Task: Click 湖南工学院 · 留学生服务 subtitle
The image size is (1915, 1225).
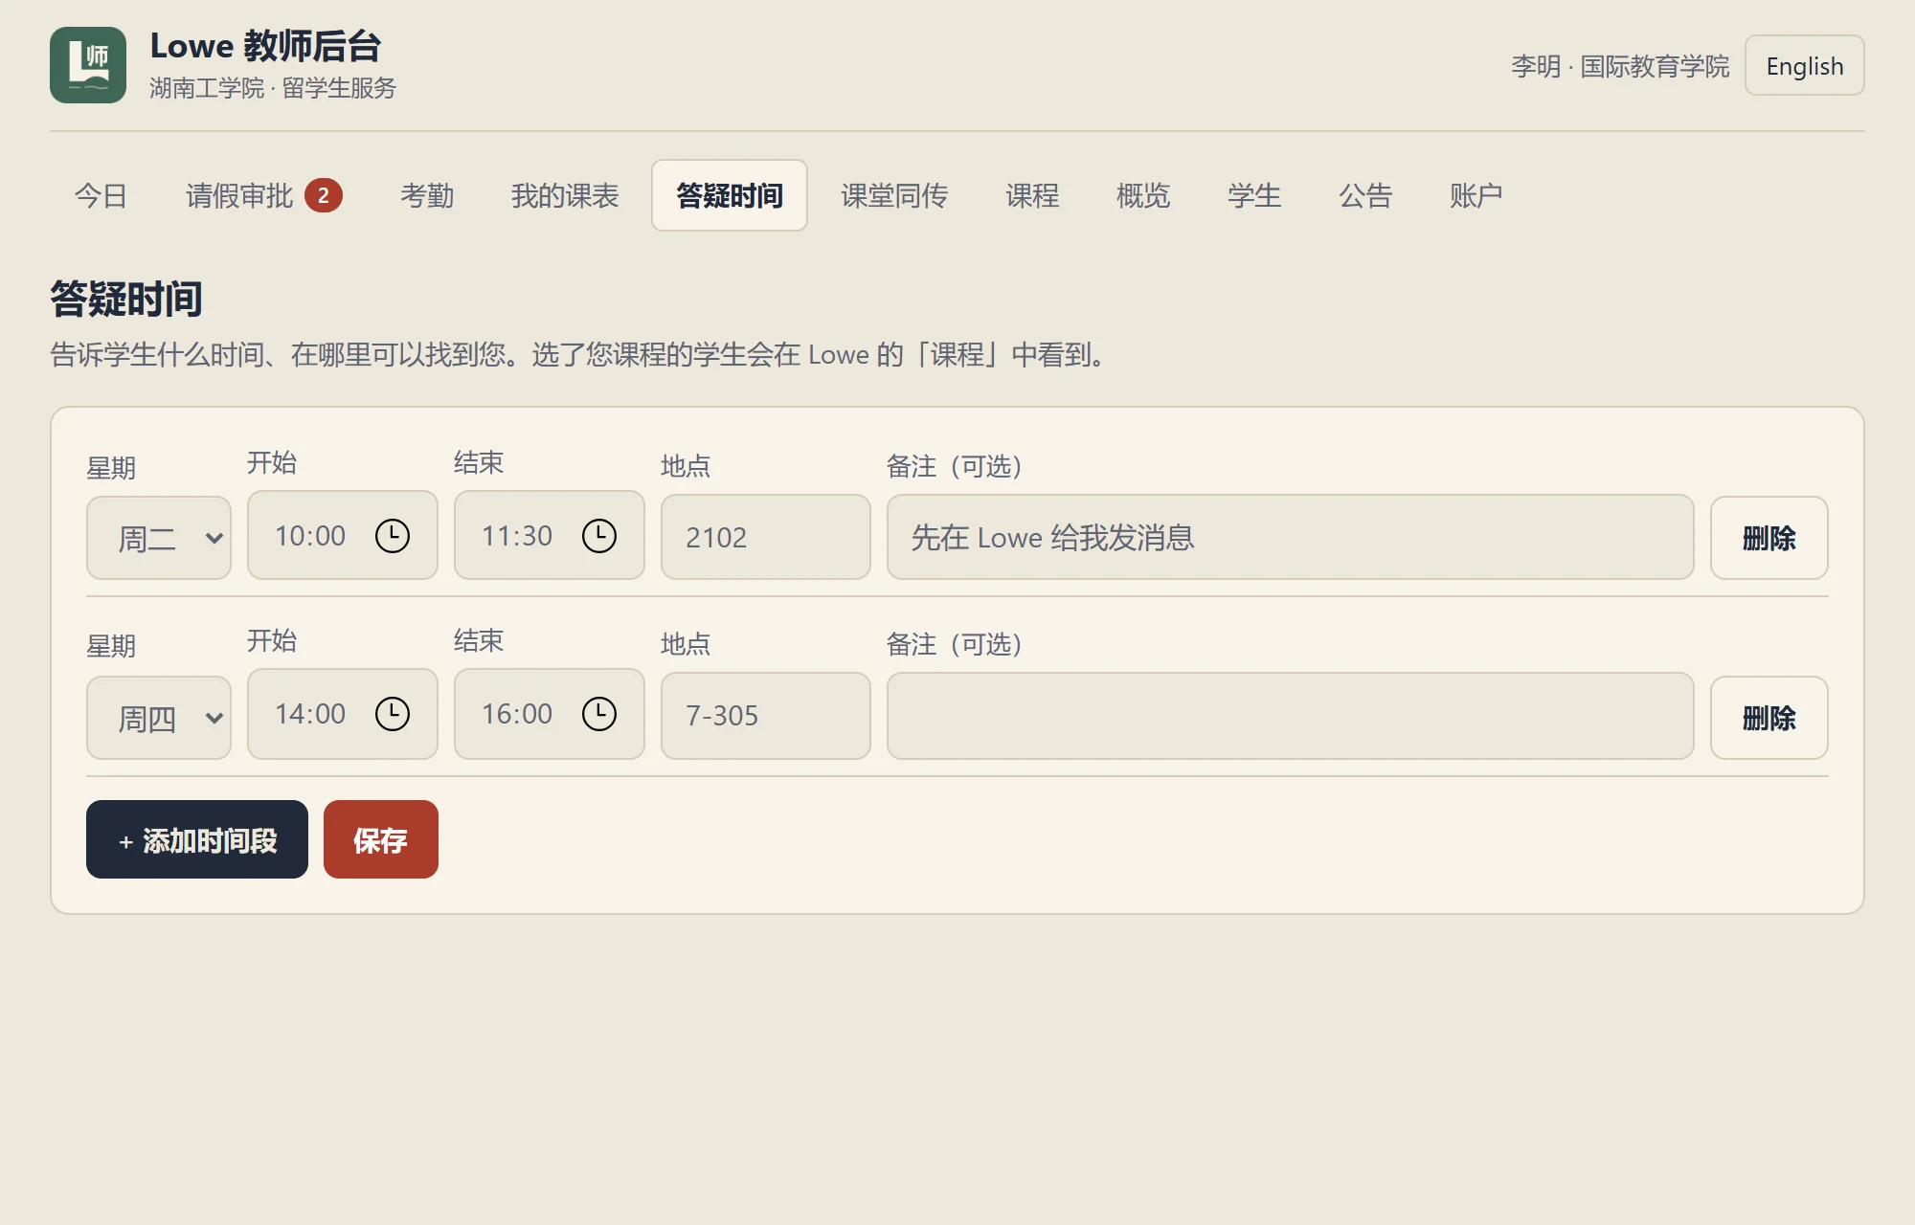Action: 273,88
